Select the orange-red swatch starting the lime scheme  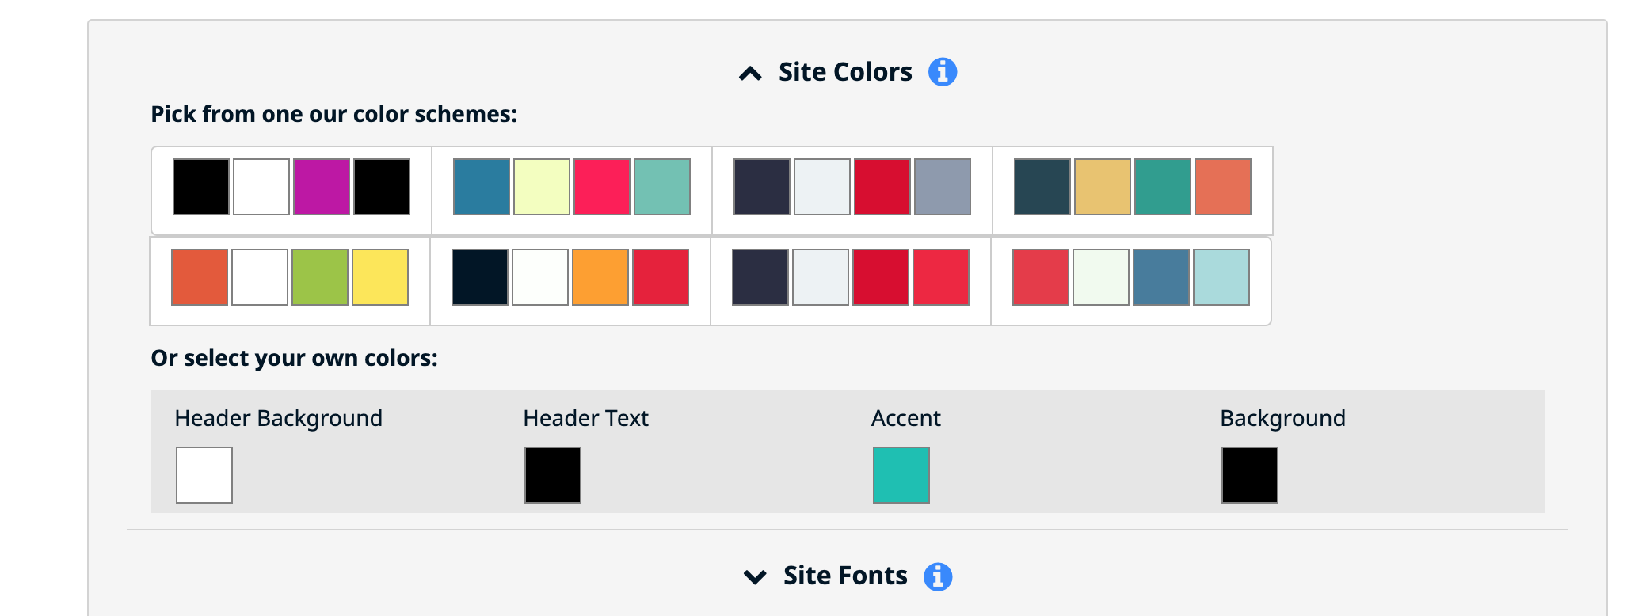(200, 277)
